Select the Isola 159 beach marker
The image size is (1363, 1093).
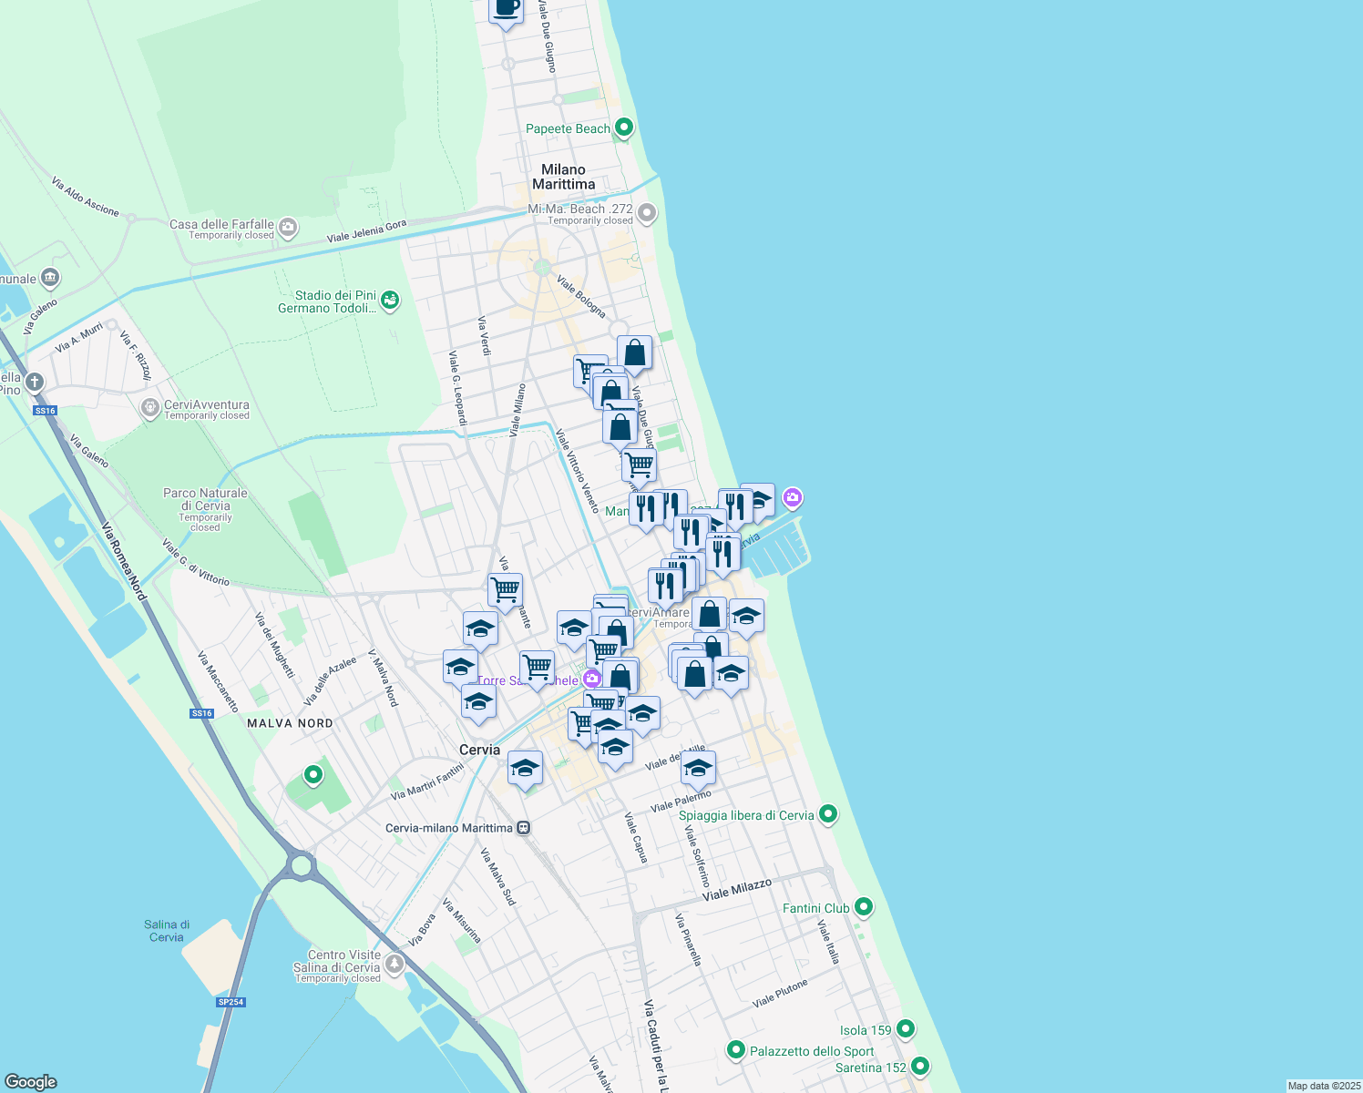905,1029
